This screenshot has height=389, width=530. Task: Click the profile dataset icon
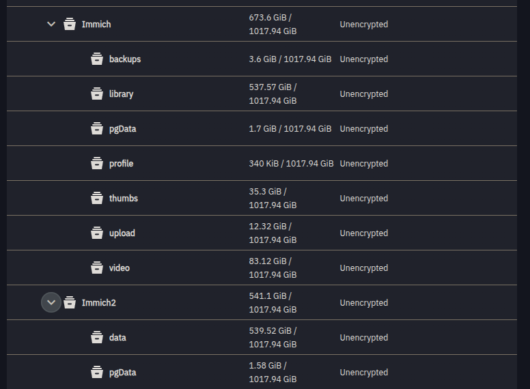pos(97,164)
